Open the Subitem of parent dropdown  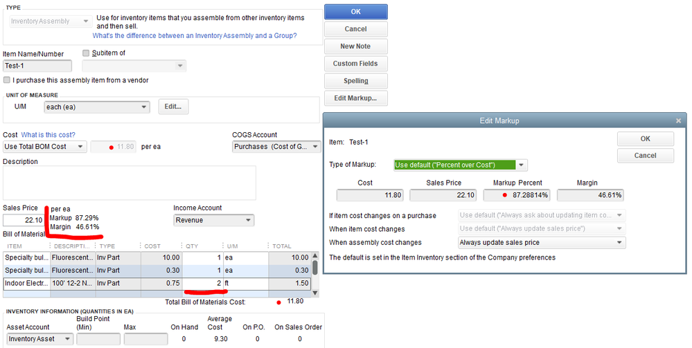pyautogui.click(x=179, y=66)
